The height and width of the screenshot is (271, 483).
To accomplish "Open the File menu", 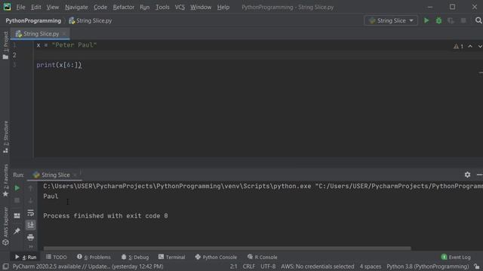I will pos(20,7).
